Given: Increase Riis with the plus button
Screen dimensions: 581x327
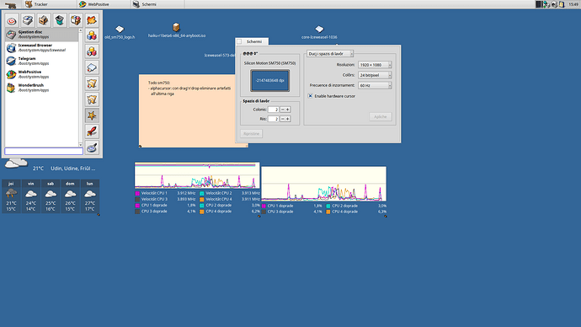Looking at the screenshot, I should pos(288,119).
